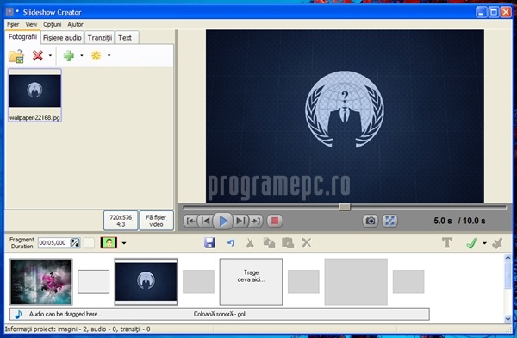Click the blue undo arrow icon

[x=231, y=243]
